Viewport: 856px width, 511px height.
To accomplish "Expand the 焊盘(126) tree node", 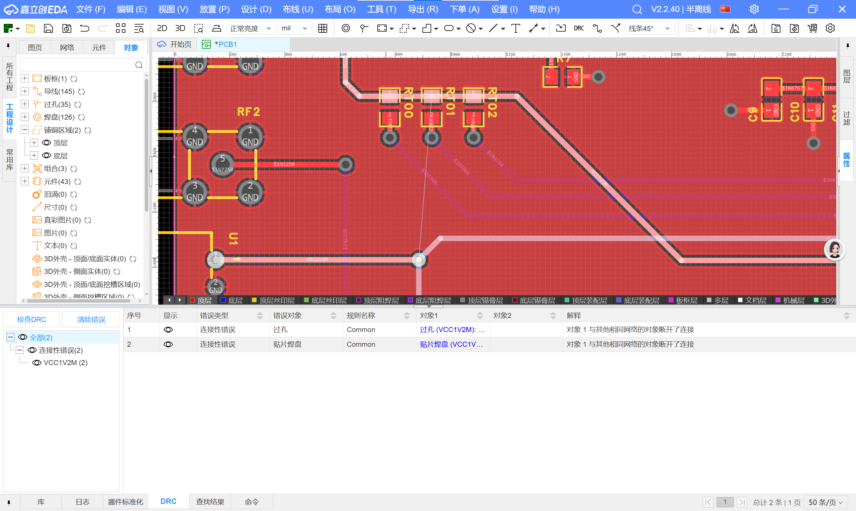I will coord(25,117).
